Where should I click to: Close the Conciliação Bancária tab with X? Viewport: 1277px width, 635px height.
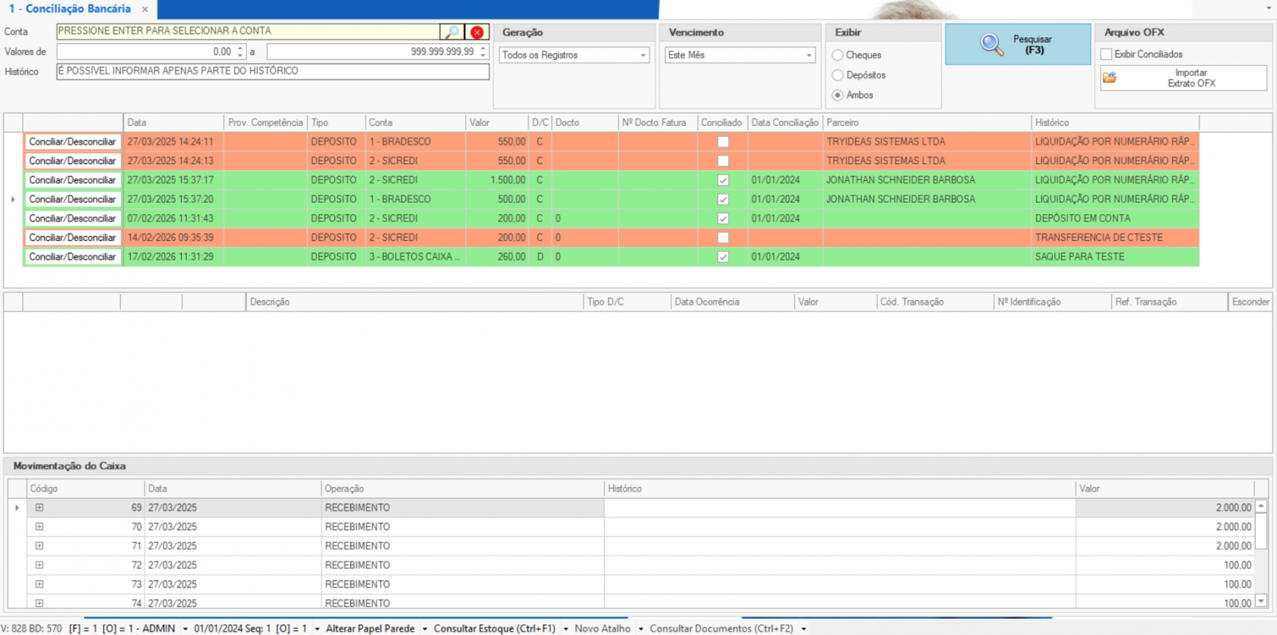144,9
